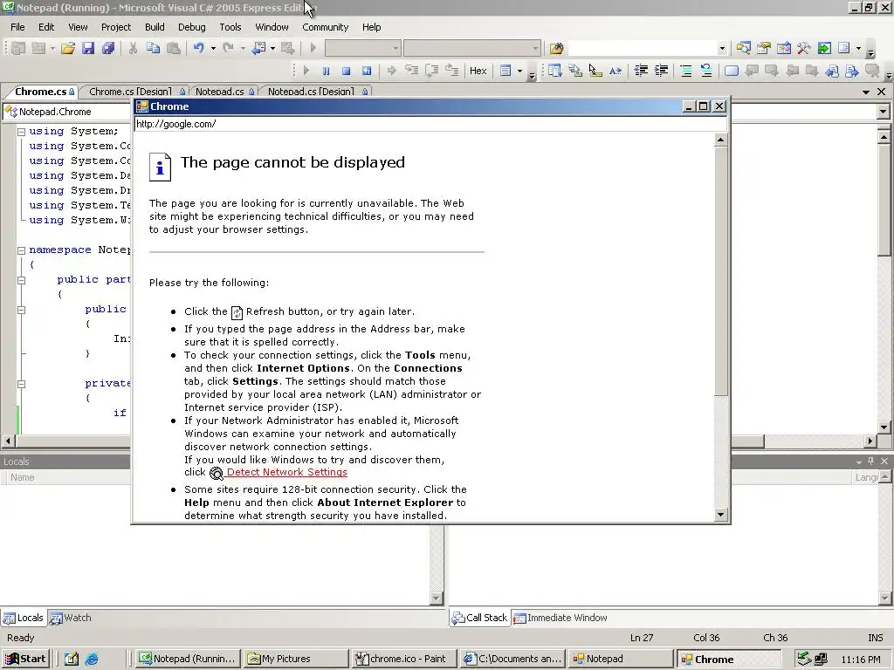Click the Copy toolbar icon
894x670 pixels.
(x=153, y=49)
